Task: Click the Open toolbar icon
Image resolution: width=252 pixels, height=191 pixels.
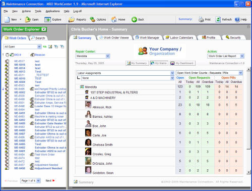Action: [28, 20]
